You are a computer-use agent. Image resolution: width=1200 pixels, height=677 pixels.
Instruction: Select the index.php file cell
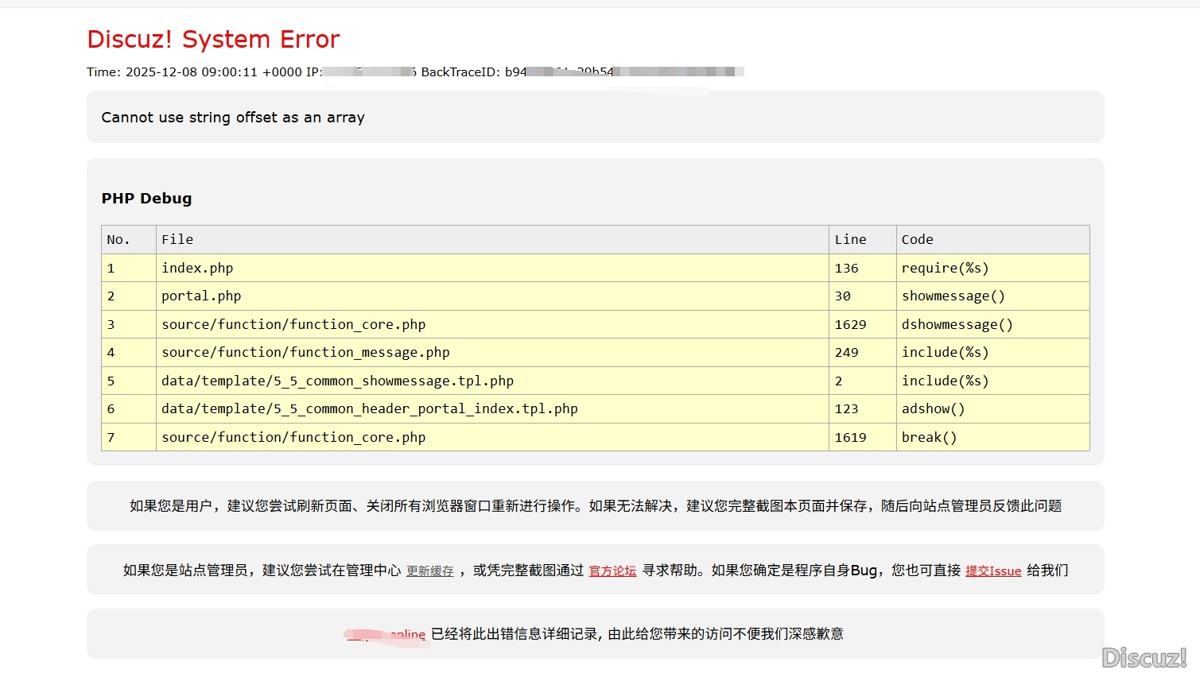coord(197,268)
